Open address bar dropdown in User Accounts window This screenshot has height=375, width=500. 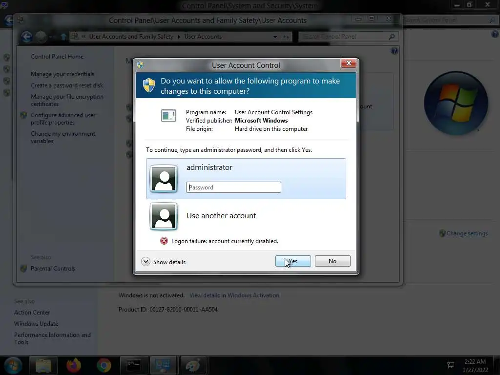tap(275, 37)
